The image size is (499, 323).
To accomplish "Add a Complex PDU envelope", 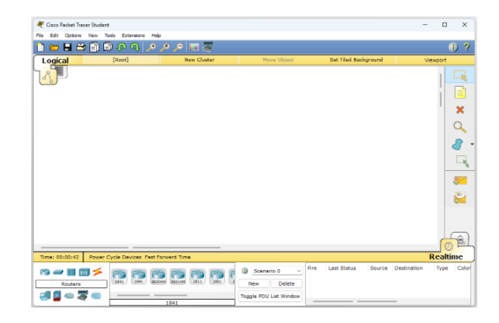I will pos(459,198).
